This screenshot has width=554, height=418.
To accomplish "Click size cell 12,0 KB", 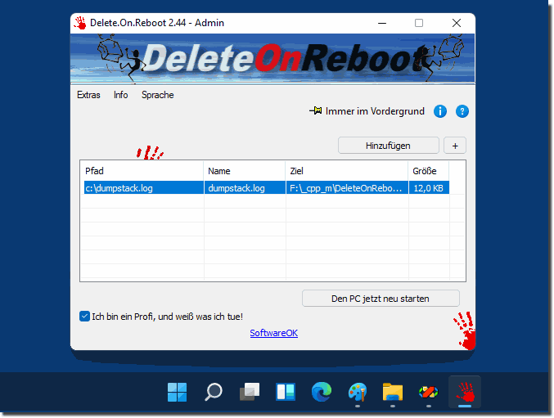I will 429,188.
